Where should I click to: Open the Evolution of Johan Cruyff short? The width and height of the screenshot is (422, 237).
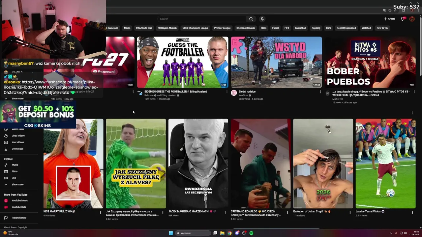point(323,164)
